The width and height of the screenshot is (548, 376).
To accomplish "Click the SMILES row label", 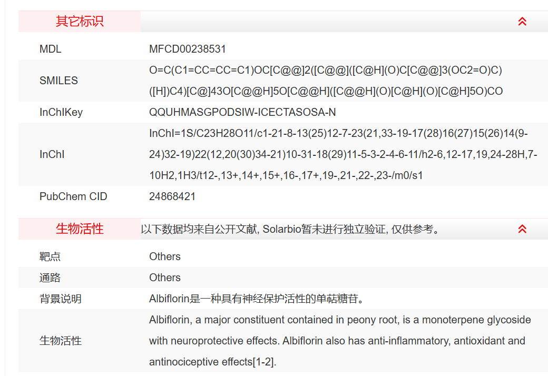I will coord(58,81).
